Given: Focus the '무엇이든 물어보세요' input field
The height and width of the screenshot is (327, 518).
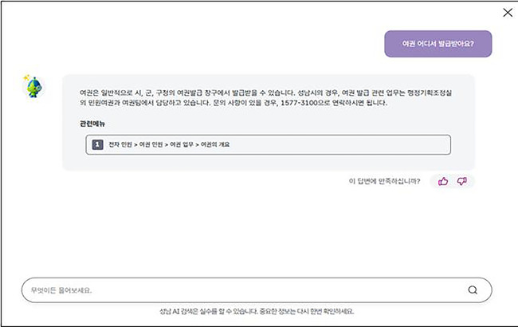Looking at the screenshot, I should click(239, 290).
